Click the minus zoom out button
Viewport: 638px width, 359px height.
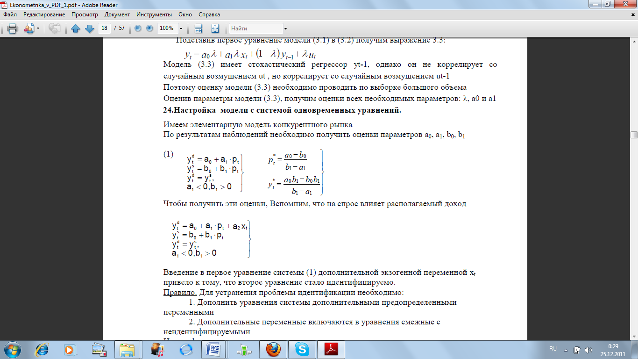[138, 29]
